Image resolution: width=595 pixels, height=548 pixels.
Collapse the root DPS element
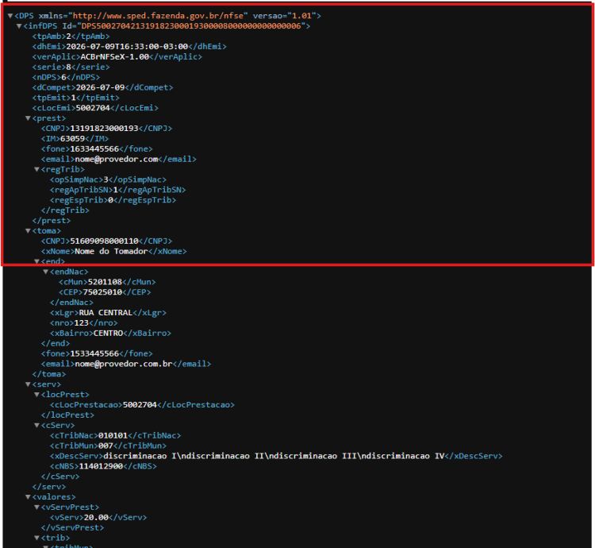point(10,16)
